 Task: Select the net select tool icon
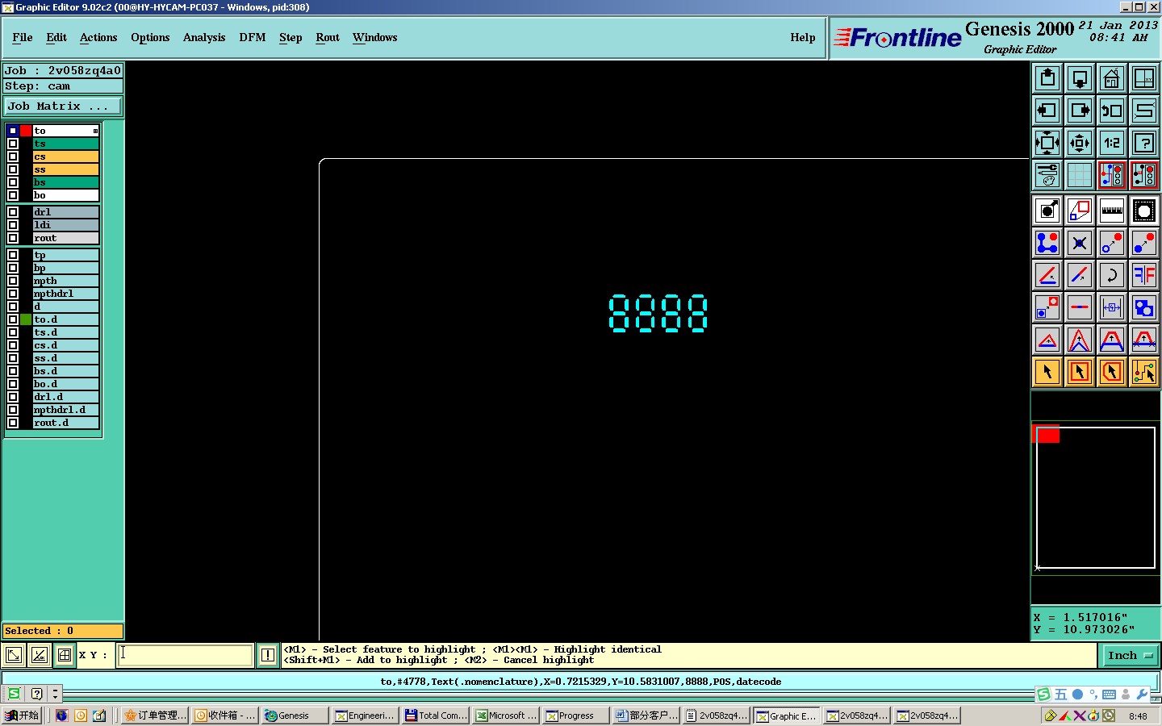coord(1144,372)
